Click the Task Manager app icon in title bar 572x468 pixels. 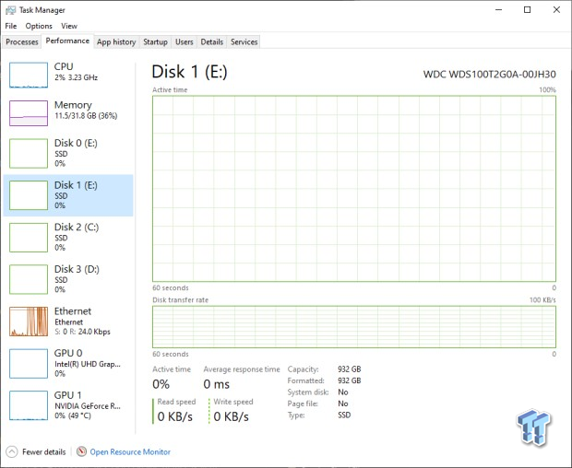(10, 10)
